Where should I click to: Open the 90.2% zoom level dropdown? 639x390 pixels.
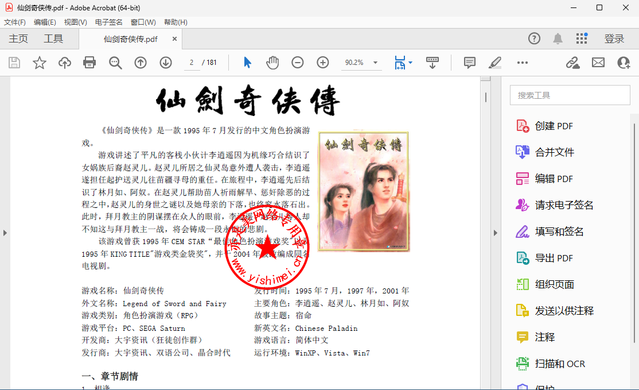(x=375, y=63)
